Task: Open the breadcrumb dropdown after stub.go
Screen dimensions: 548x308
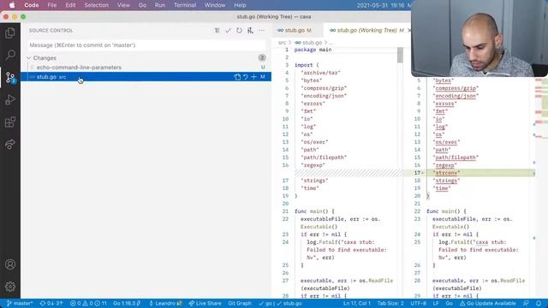Action: 331,43
